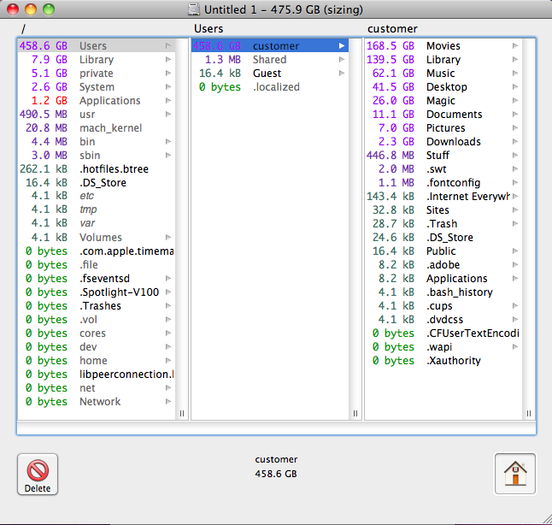Select the dev folder
Viewport: 552px width, 525px height.
pos(96,346)
